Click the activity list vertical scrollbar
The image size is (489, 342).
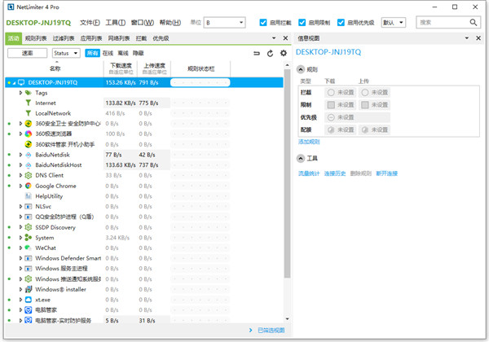[x=287, y=173]
